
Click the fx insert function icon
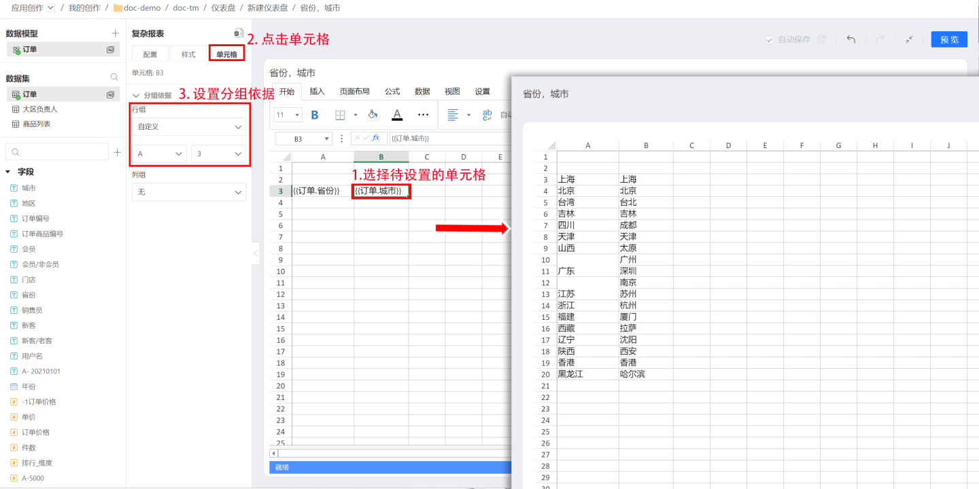click(x=376, y=138)
